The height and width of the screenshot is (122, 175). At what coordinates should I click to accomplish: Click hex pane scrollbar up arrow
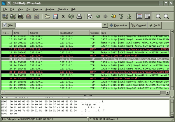(172, 102)
